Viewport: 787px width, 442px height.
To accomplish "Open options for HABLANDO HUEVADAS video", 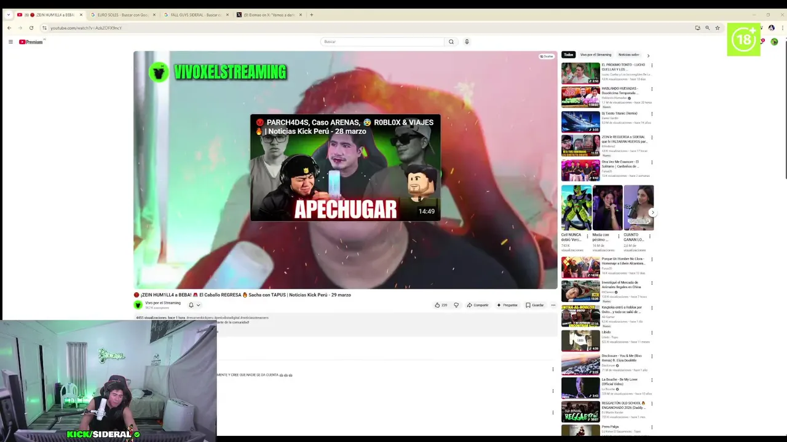I will coord(652,89).
